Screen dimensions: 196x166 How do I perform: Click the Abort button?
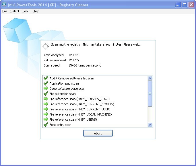(98, 133)
